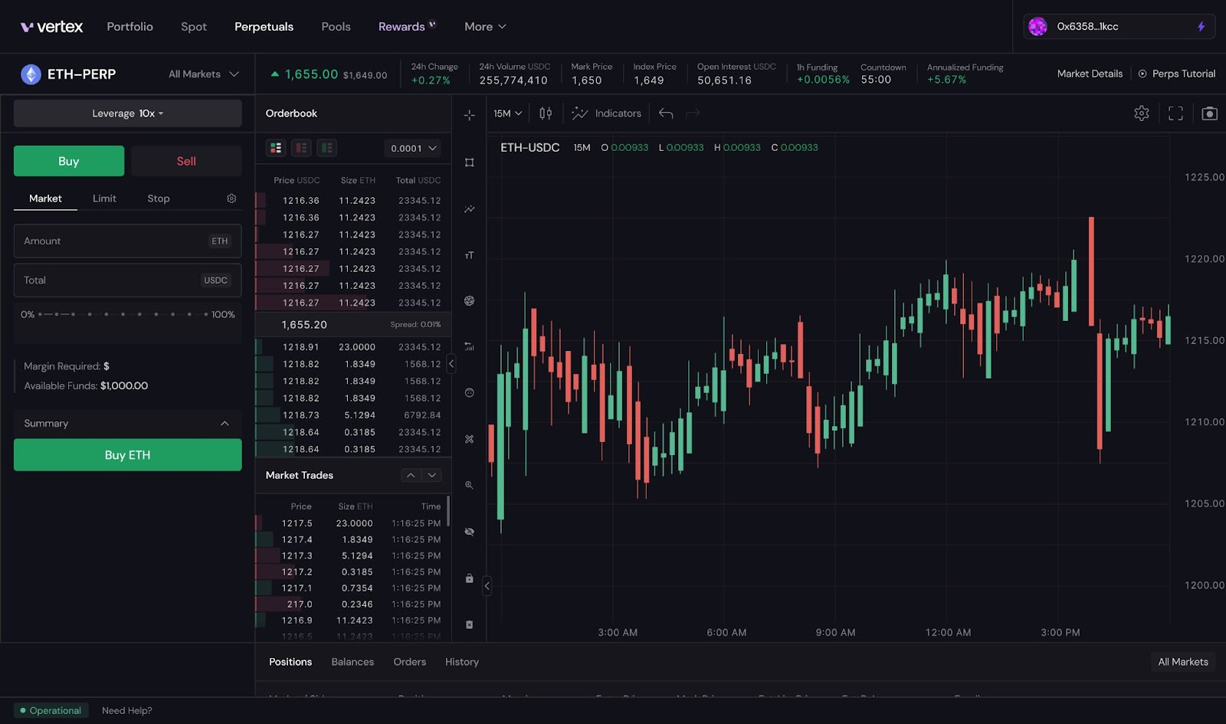Viewport: 1226px width, 724px height.
Task: Open the Perps Tutorial
Action: coord(1177,74)
